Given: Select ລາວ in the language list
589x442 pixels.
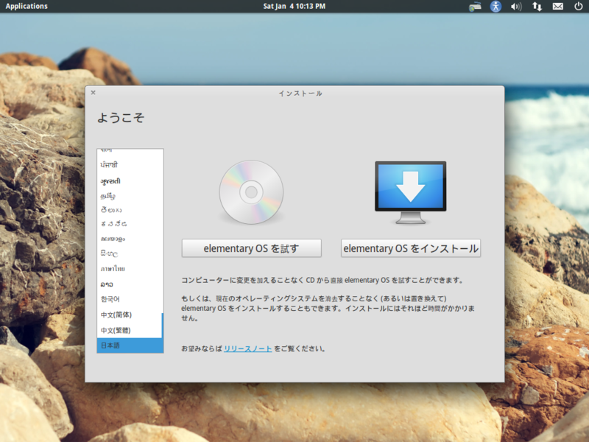Looking at the screenshot, I should (130, 284).
